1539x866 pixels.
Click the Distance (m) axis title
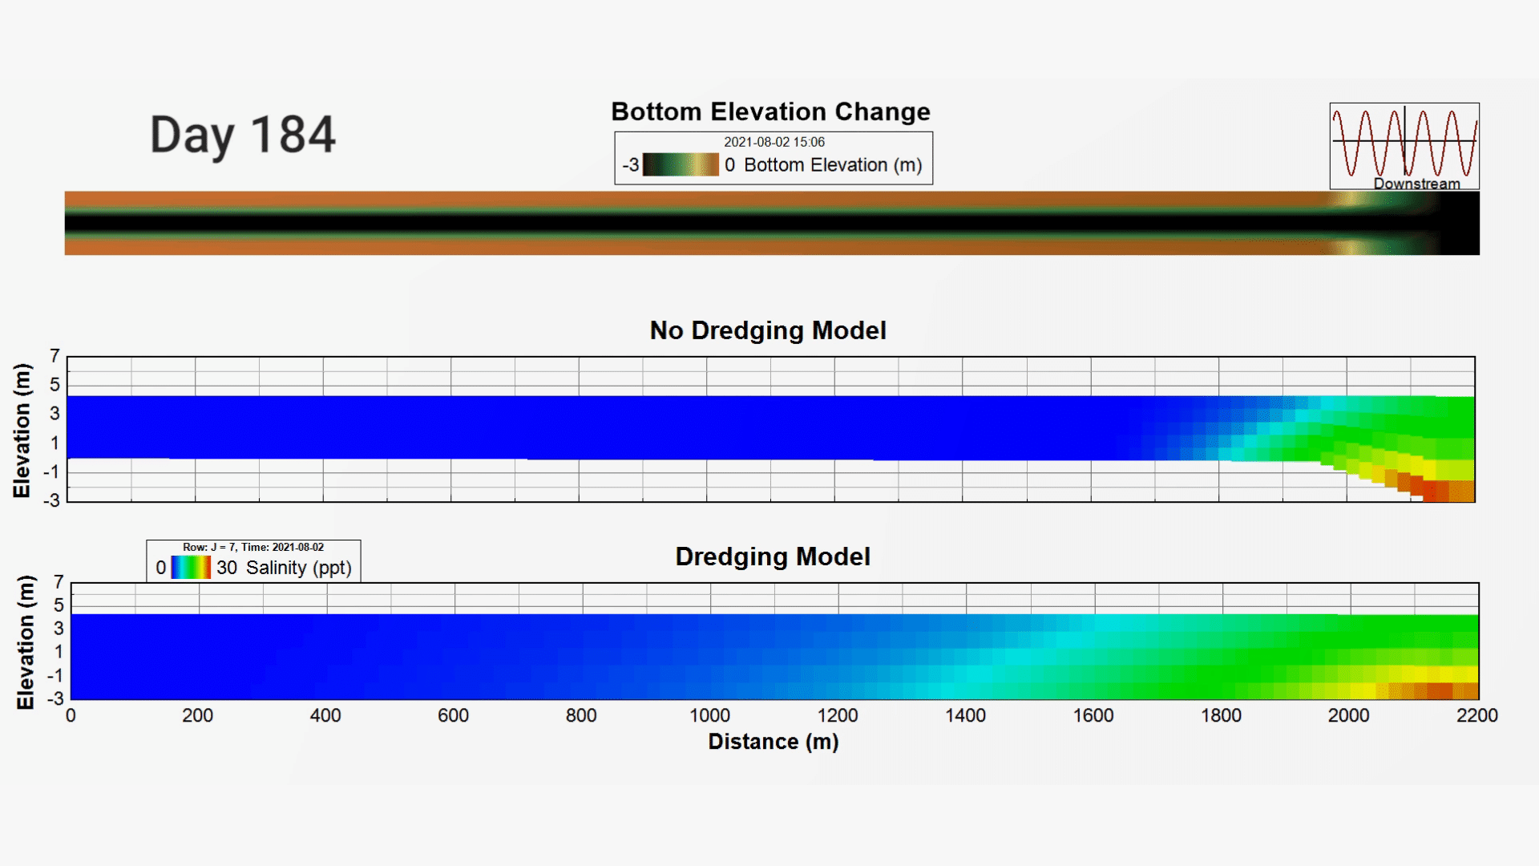(774, 742)
